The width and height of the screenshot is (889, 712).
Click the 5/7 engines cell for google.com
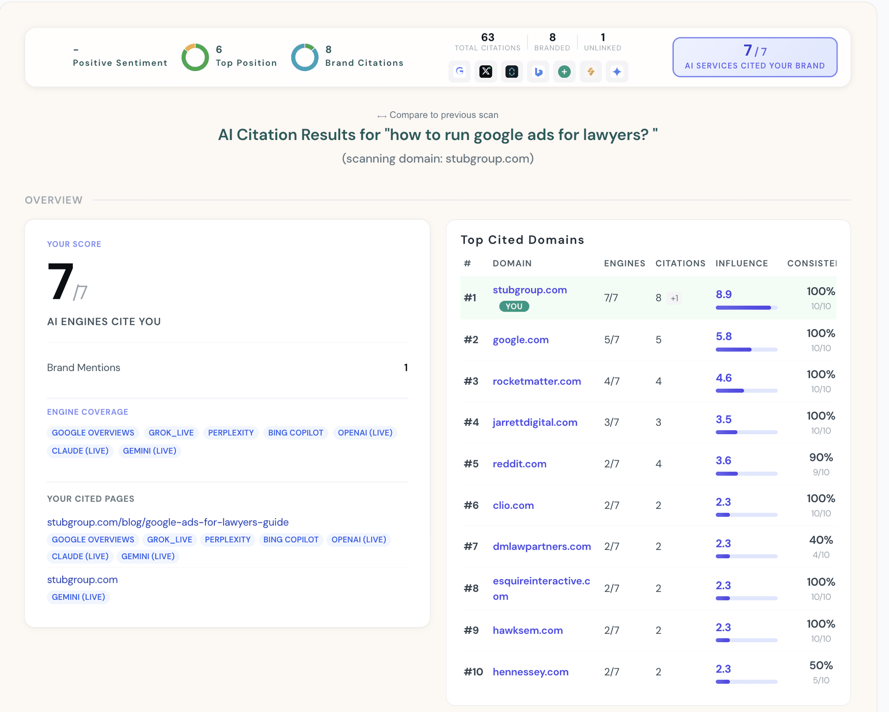tap(611, 340)
